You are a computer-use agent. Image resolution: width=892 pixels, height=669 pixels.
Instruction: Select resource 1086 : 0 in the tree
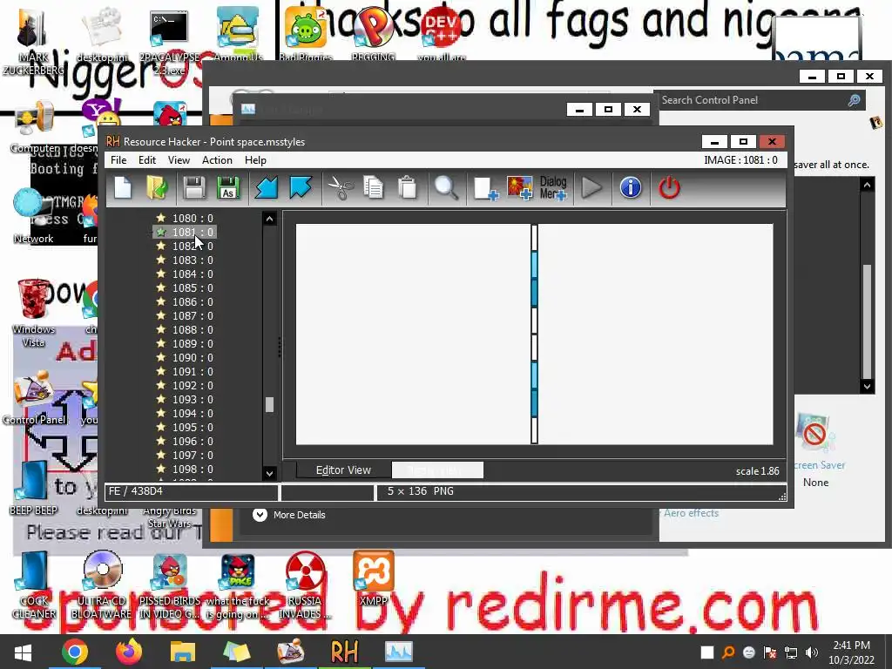pyautogui.click(x=193, y=301)
